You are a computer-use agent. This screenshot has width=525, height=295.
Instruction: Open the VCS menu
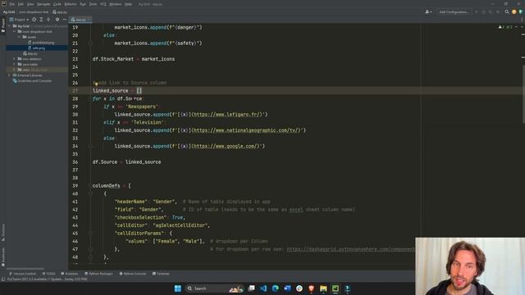point(103,4)
